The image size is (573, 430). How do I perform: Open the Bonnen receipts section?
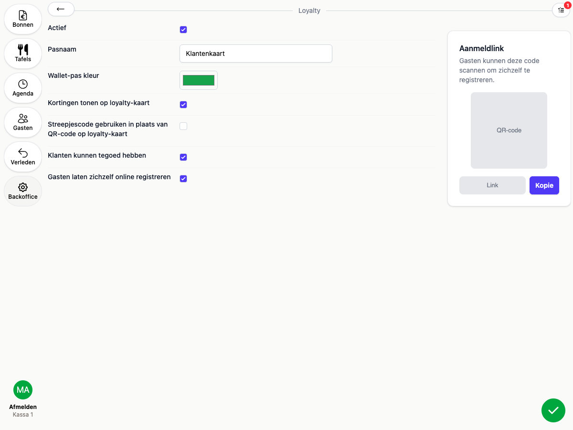(x=23, y=19)
